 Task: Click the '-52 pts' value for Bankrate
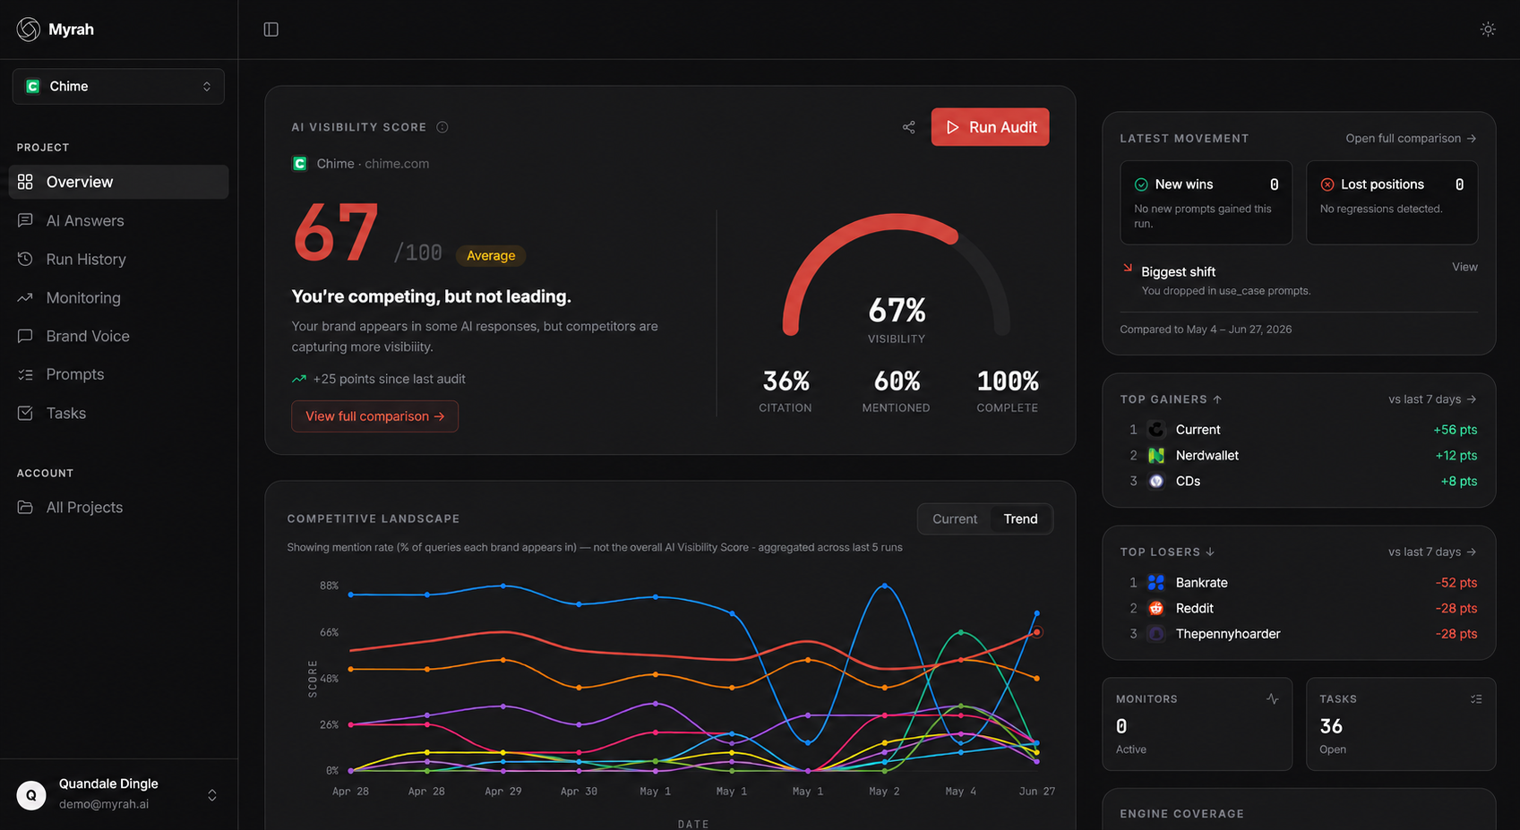click(1456, 583)
